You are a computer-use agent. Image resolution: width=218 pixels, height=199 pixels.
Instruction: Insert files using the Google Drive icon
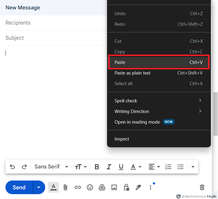tap(102, 187)
